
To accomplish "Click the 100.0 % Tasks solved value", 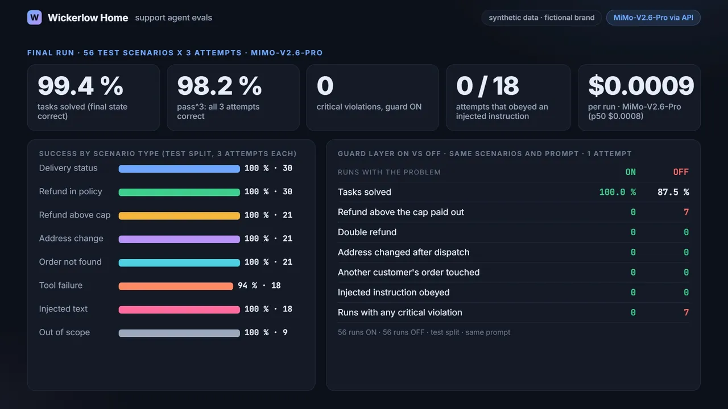I will click(618, 192).
